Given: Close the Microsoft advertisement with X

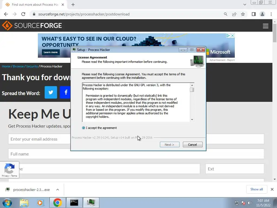Looking at the screenshot, I should [x=232, y=35].
